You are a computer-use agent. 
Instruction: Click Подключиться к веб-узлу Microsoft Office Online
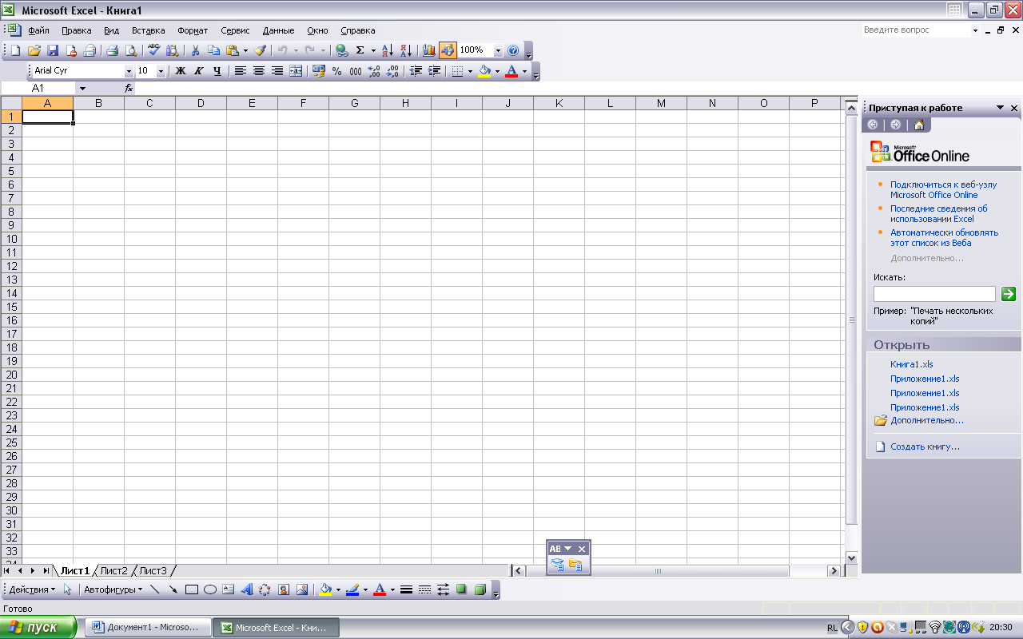[x=943, y=189]
